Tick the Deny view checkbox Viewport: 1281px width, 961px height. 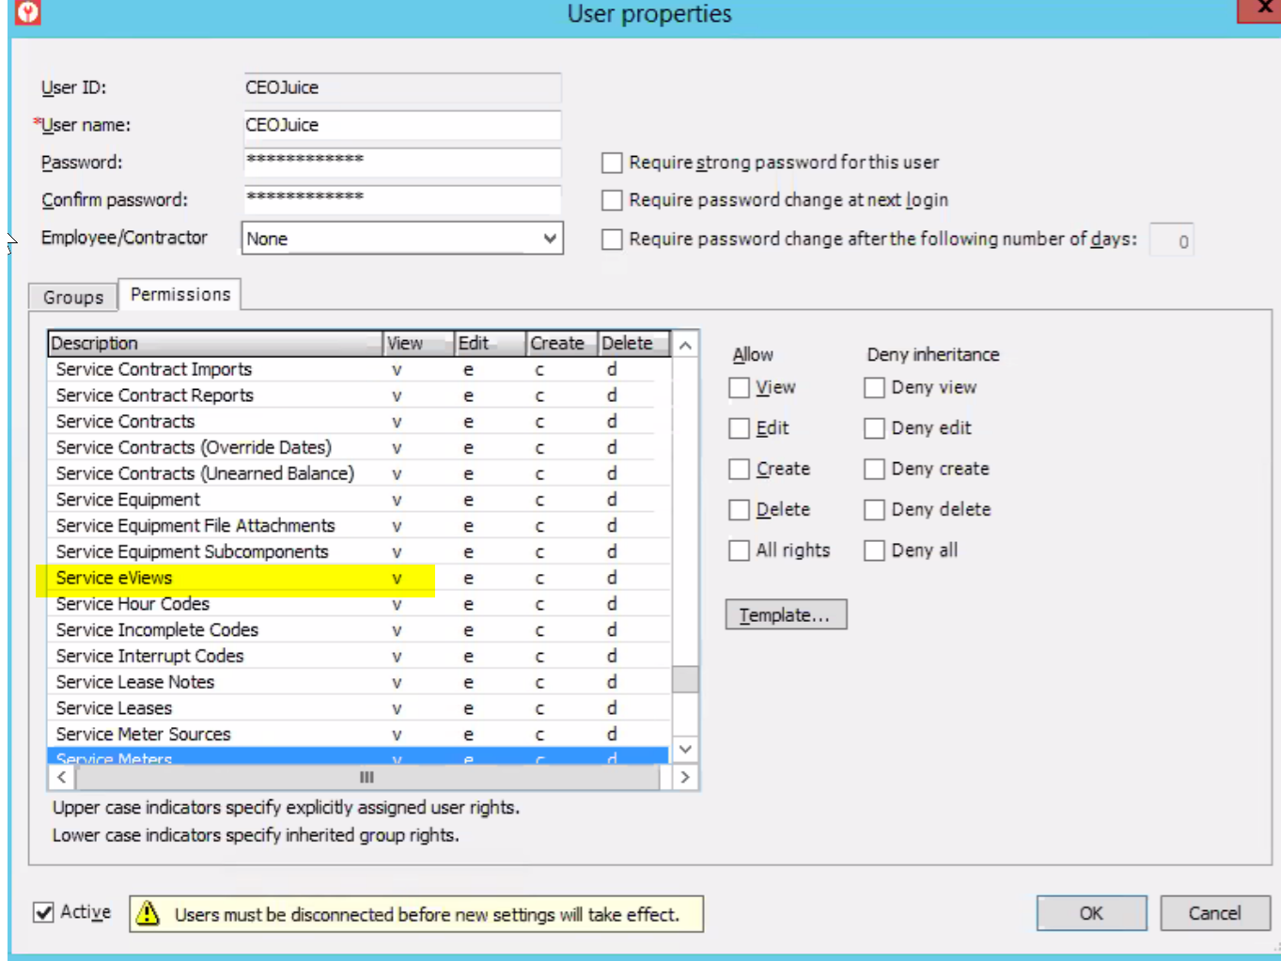coord(874,387)
